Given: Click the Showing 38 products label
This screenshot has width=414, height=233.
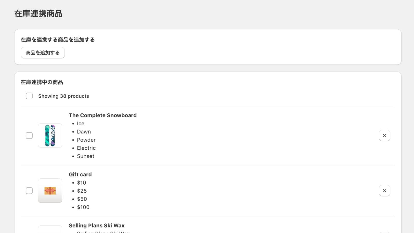Looking at the screenshot, I should [63, 96].
